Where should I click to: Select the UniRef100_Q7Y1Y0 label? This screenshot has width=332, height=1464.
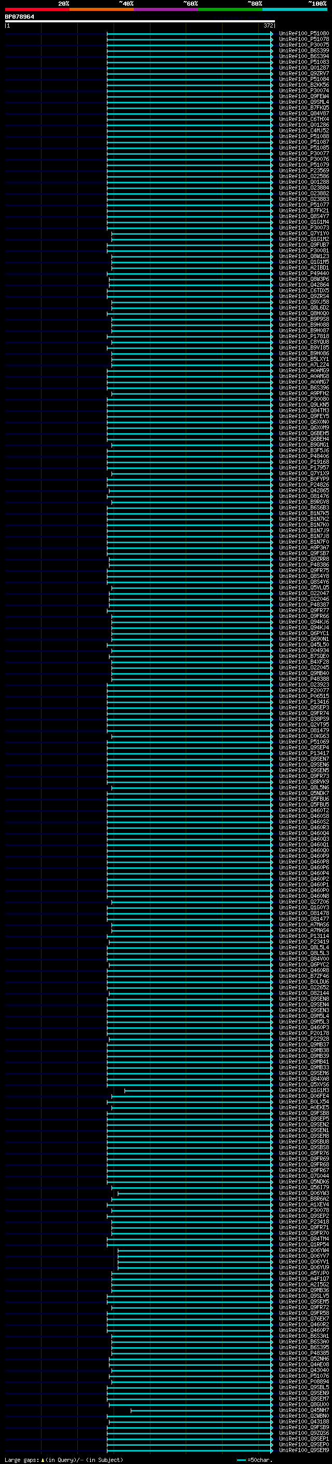[x=304, y=233]
